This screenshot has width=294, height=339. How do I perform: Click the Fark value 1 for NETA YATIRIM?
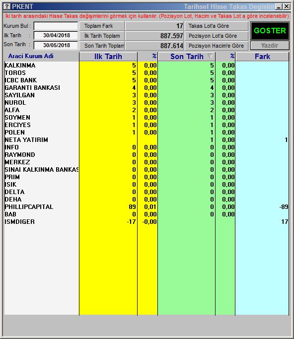(x=286, y=140)
